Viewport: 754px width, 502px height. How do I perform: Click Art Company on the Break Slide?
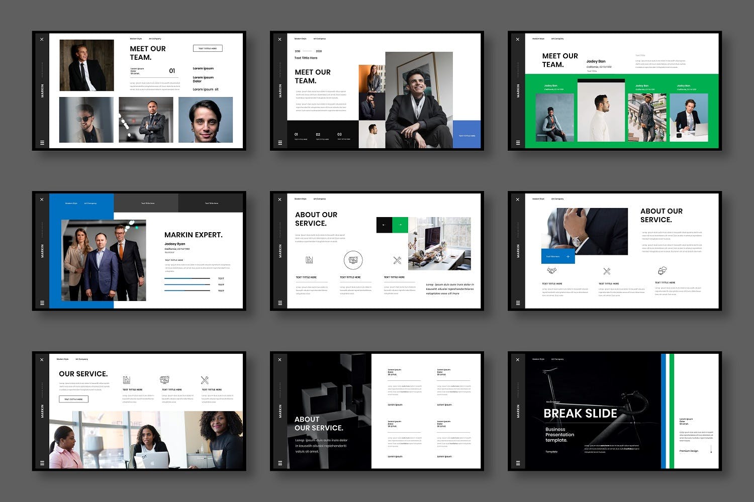tap(557, 359)
